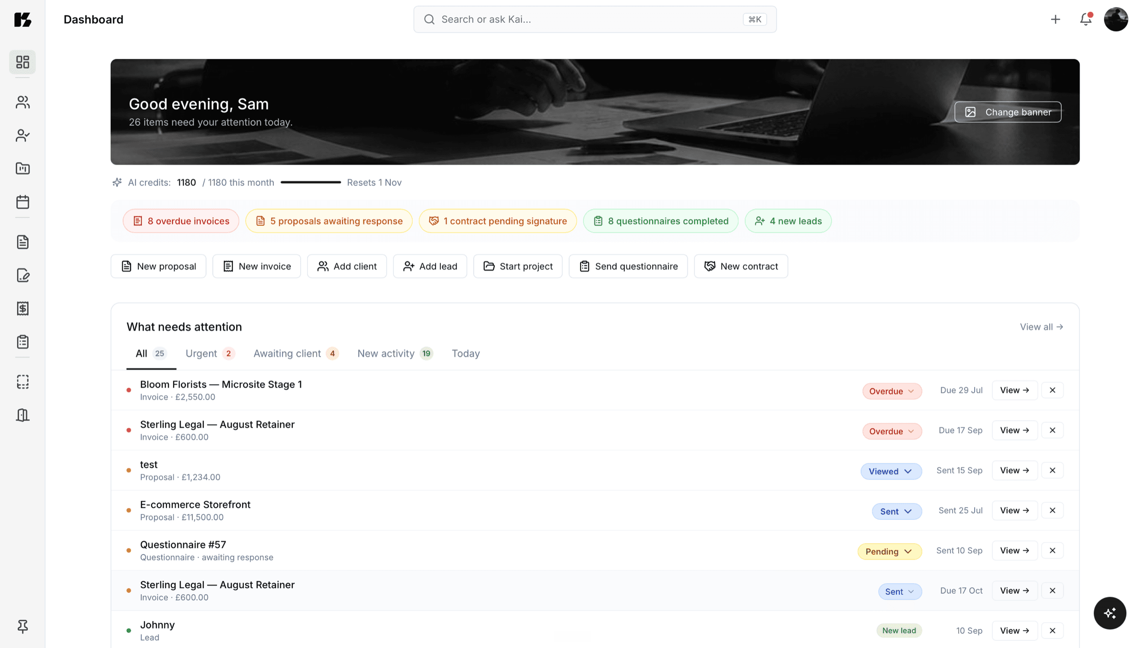
Task: Click New proposal button
Action: [x=158, y=266]
